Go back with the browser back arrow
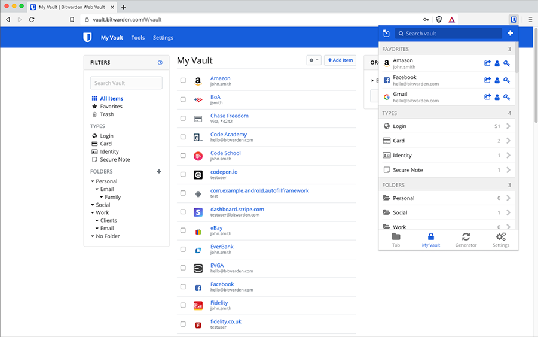The width and height of the screenshot is (538, 337). pos(8,20)
